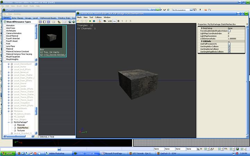Switch to the Level tab
The height and width of the screenshot is (156, 250).
(x=35, y=18)
